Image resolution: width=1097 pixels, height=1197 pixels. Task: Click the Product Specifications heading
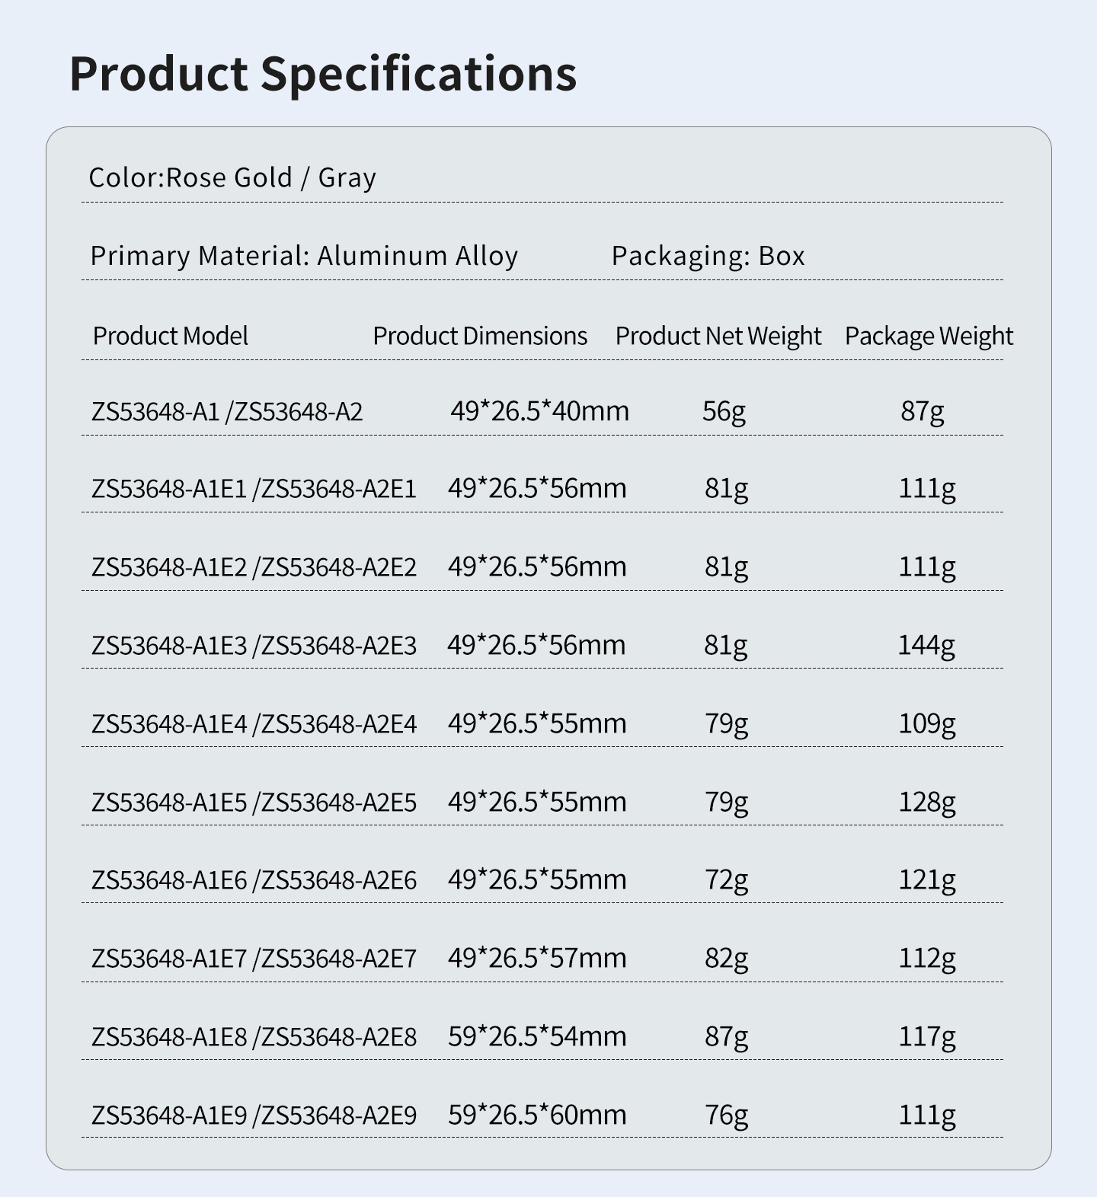click(322, 74)
